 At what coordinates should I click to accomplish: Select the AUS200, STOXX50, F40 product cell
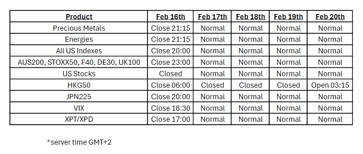click(x=79, y=62)
